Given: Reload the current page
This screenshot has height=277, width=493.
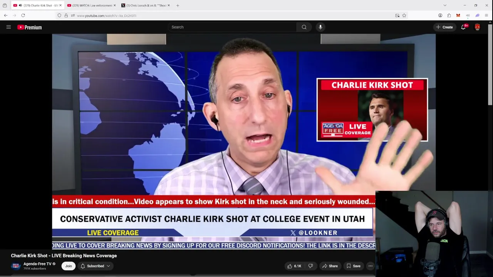Looking at the screenshot, I should click(x=23, y=15).
